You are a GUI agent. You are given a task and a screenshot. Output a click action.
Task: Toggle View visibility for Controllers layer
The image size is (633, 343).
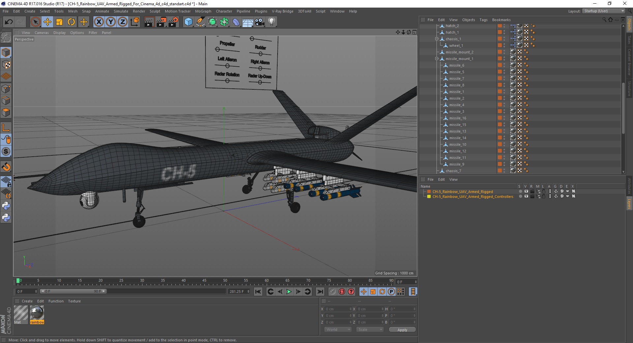pos(526,197)
